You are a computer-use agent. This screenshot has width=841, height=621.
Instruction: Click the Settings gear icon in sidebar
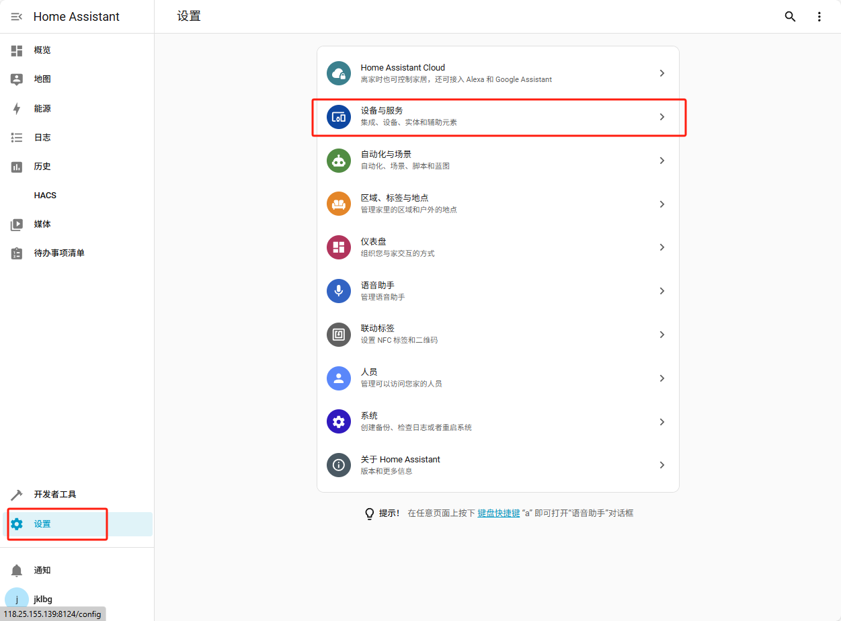point(17,524)
